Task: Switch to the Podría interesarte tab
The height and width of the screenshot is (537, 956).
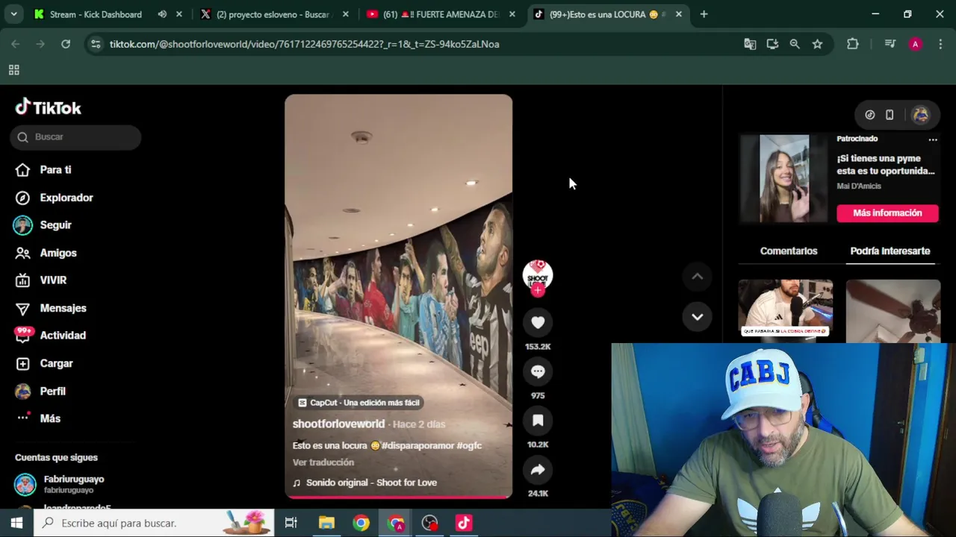Action: click(x=890, y=251)
